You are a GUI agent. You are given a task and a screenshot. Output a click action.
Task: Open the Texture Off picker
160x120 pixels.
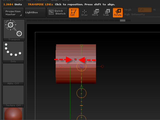tap(13, 96)
